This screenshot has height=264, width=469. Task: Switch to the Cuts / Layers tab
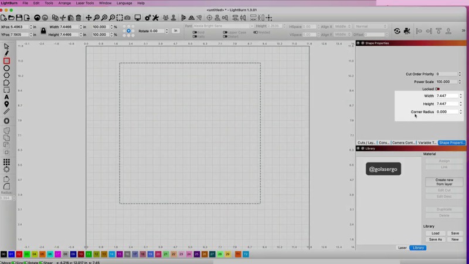[366, 143]
